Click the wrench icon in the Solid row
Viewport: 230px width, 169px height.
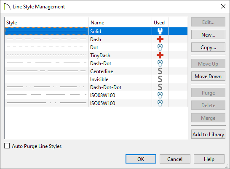click(160, 31)
